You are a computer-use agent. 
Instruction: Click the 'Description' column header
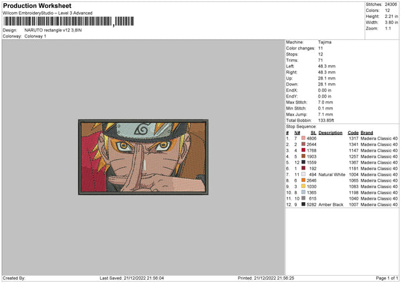(330, 133)
